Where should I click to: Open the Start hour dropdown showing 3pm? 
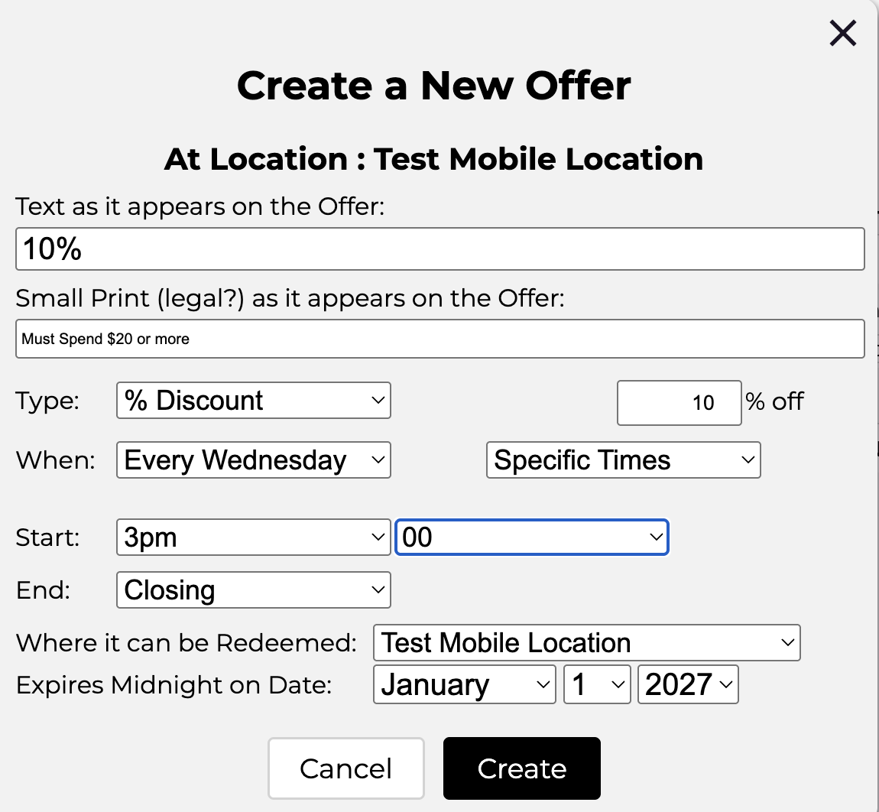click(253, 538)
